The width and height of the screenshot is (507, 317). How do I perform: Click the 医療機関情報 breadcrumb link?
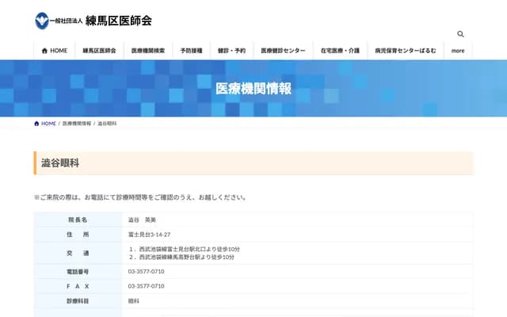(77, 124)
